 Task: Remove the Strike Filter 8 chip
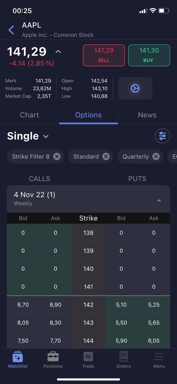point(57,156)
